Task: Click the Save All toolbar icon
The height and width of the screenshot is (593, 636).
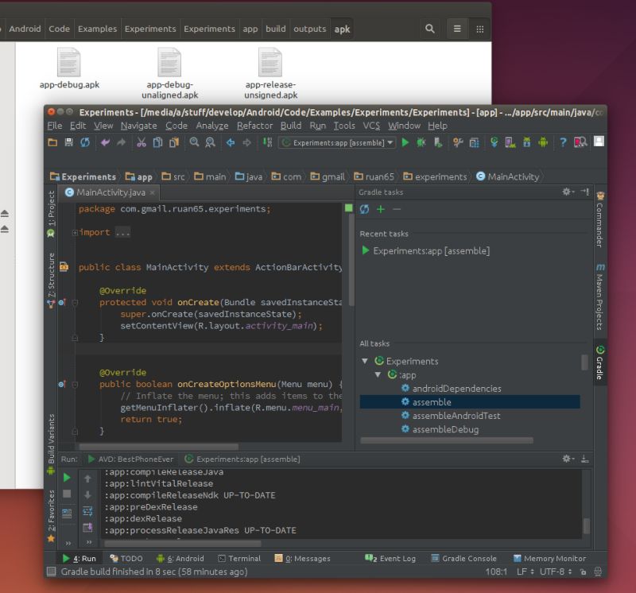Action: tap(68, 142)
